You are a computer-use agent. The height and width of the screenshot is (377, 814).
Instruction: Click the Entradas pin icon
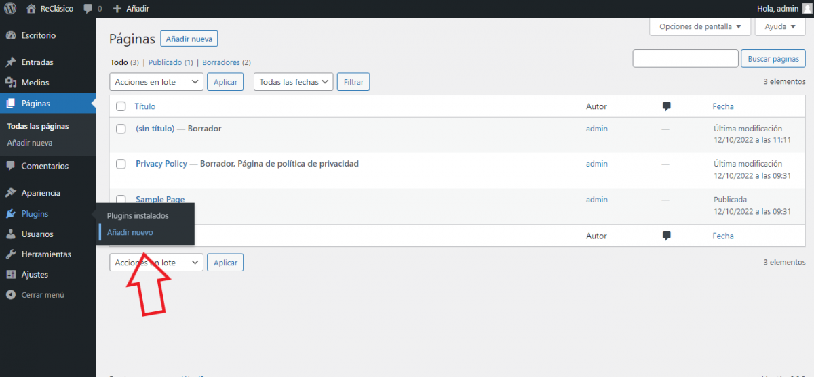[x=10, y=62]
